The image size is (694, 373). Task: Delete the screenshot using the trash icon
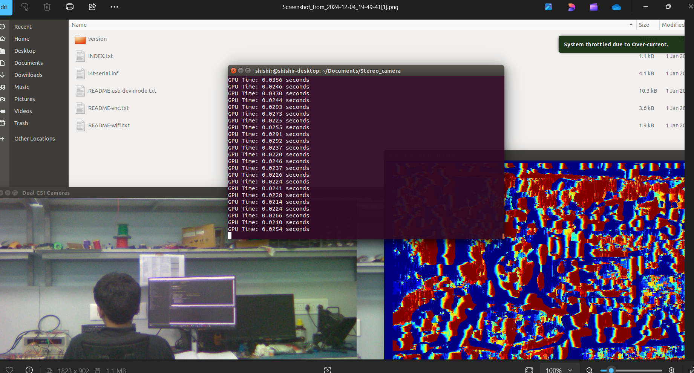(x=47, y=7)
